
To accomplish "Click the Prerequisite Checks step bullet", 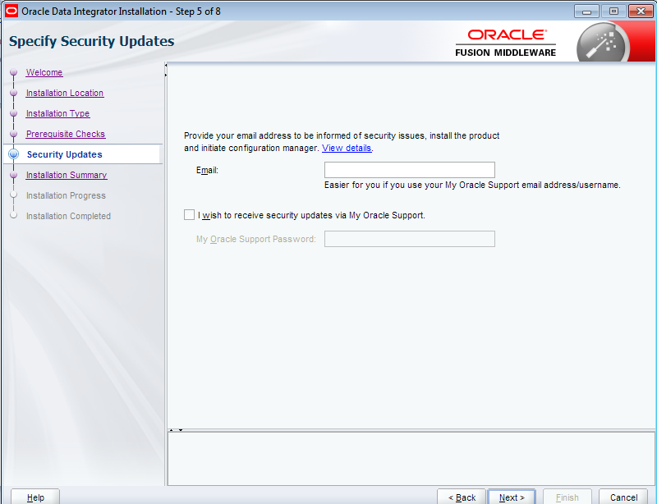I will (14, 134).
